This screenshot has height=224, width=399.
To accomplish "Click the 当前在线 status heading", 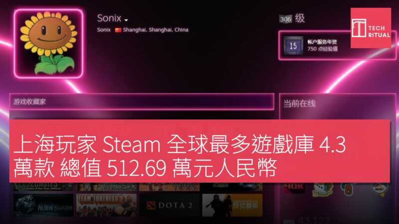I will click(299, 104).
